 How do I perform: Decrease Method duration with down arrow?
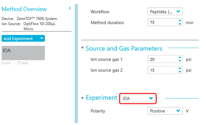(180, 24)
